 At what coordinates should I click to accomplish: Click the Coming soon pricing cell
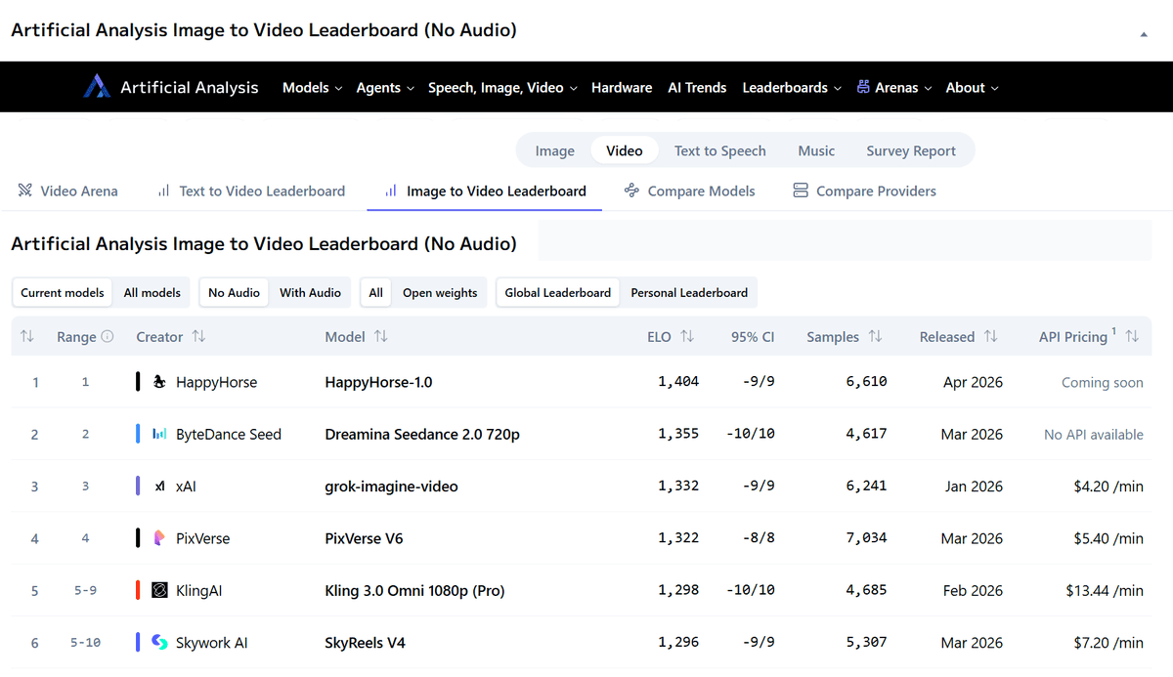[x=1103, y=382]
